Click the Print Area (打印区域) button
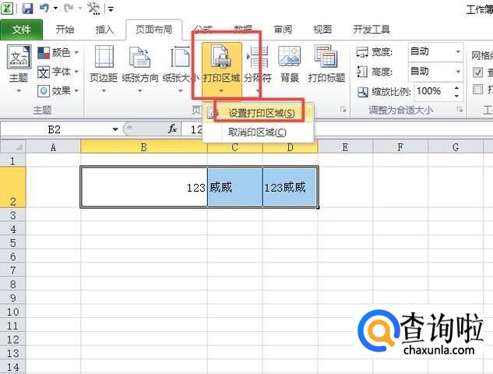This screenshot has height=374, width=493. click(221, 65)
